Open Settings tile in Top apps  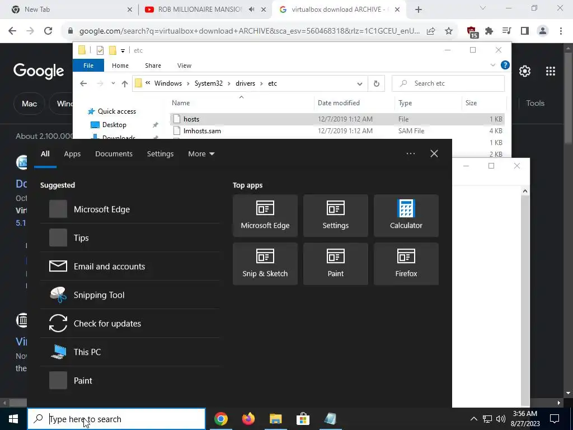(x=336, y=216)
